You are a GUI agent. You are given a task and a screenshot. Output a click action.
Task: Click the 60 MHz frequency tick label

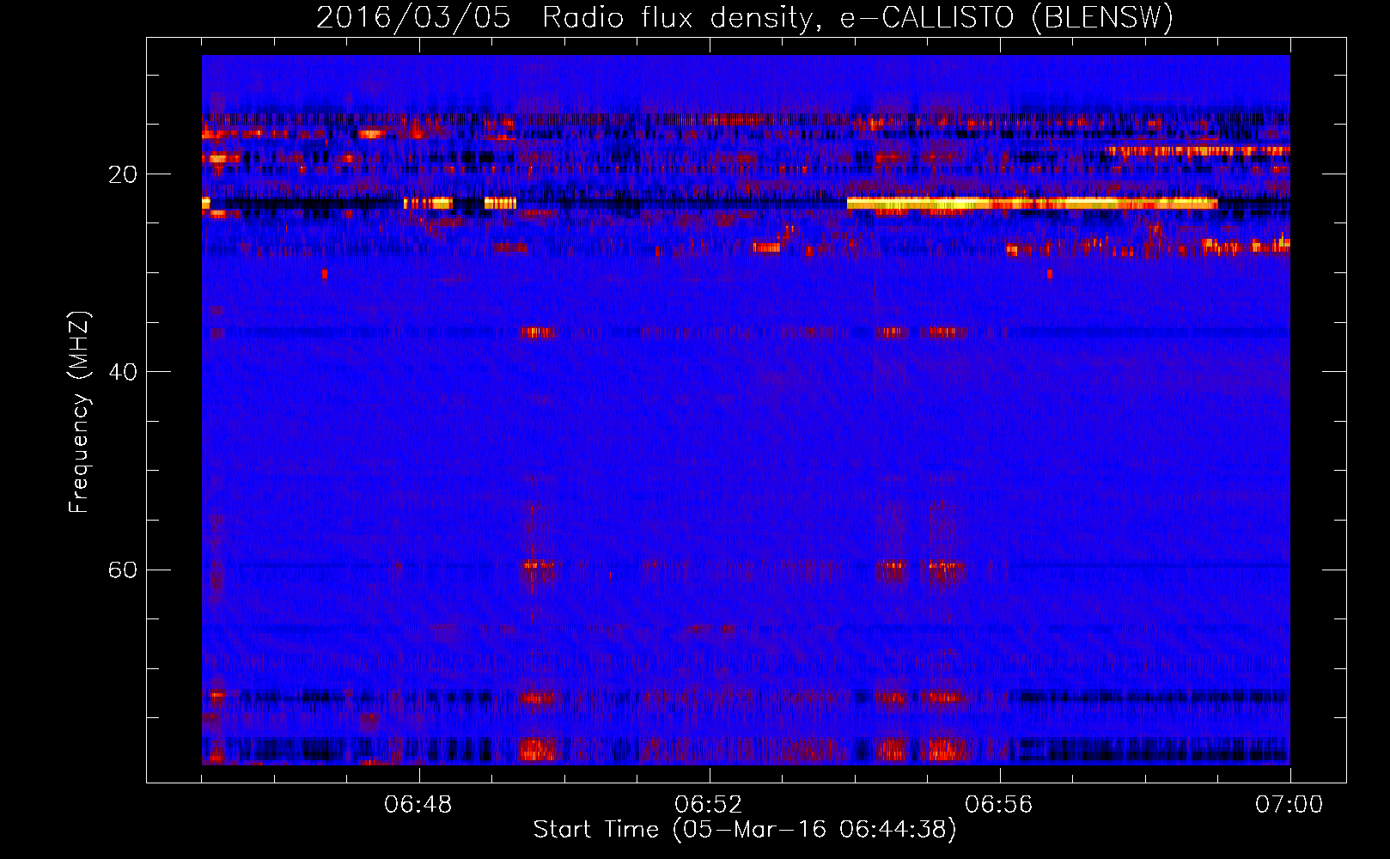pos(122,570)
